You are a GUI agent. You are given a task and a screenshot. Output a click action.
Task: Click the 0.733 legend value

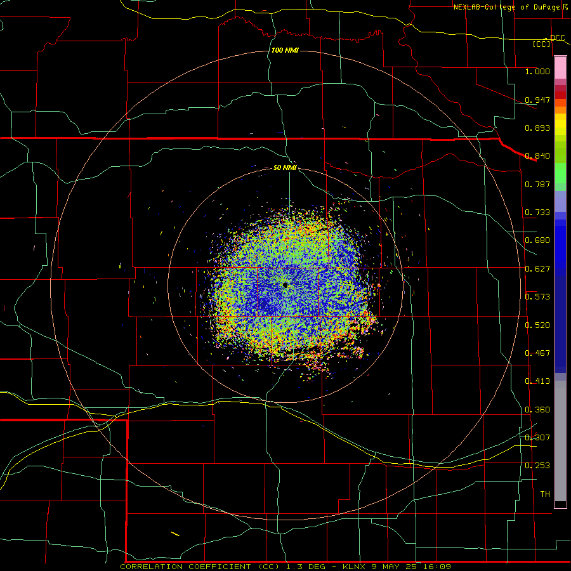click(537, 212)
